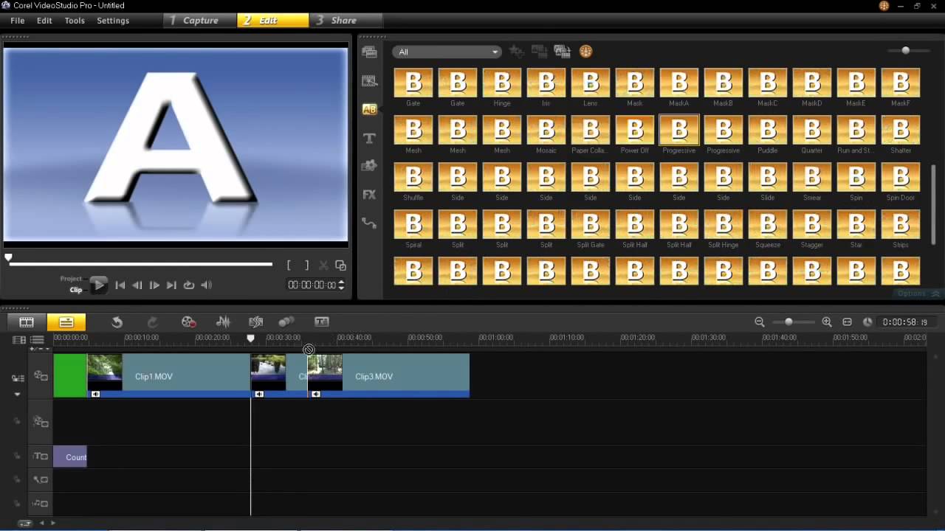Open the All category dropdown

point(447,52)
